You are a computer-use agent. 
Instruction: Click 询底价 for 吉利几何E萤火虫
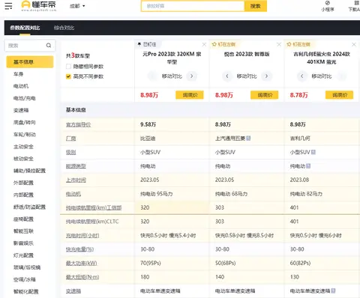340,95
